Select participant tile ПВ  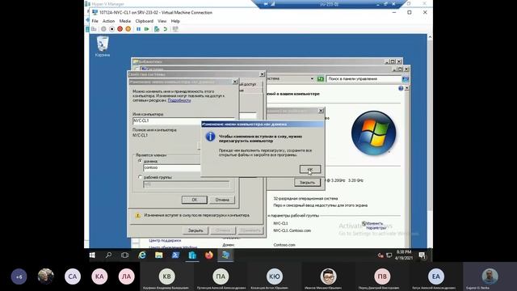(382, 276)
